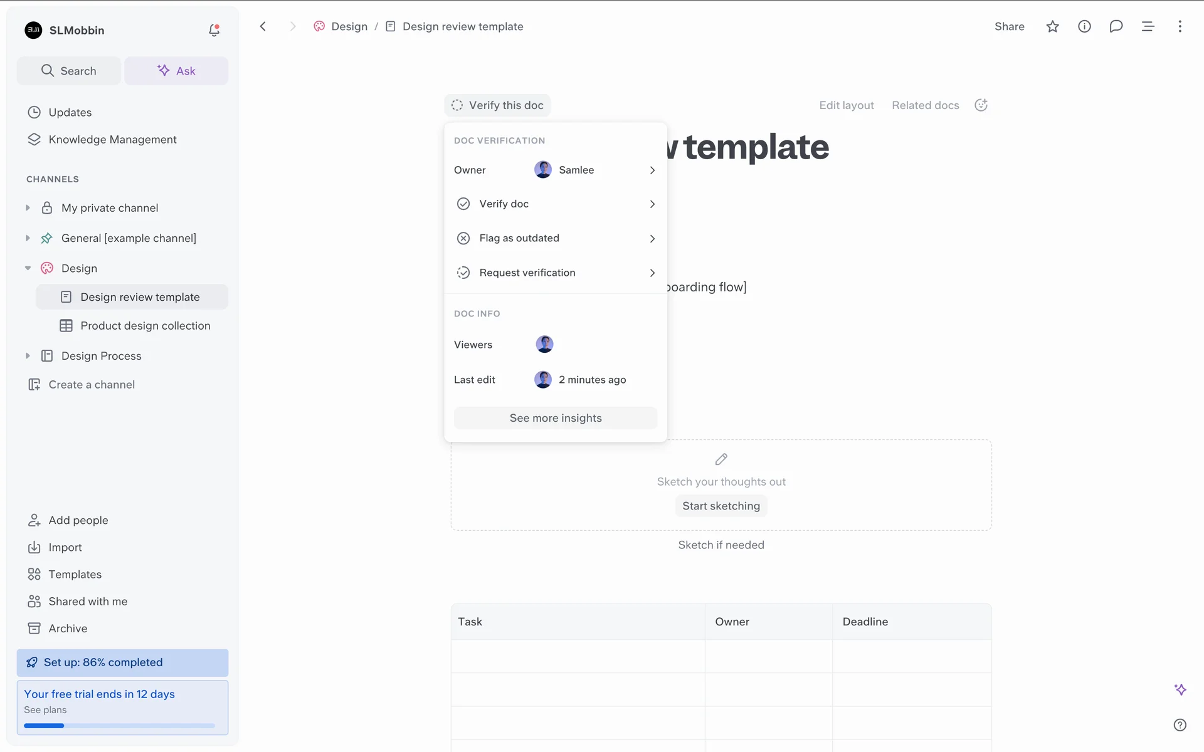The height and width of the screenshot is (752, 1204).
Task: Star this doc as favorite
Action: click(x=1052, y=26)
